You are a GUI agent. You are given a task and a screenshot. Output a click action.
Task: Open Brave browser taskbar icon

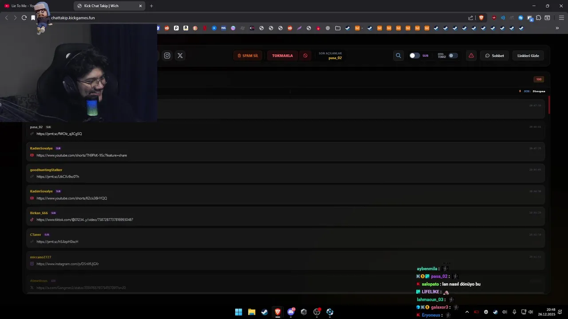pyautogui.click(x=278, y=312)
